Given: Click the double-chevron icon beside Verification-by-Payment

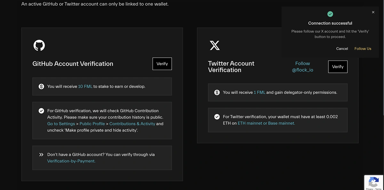Looking at the screenshot, I should (x=41, y=154).
